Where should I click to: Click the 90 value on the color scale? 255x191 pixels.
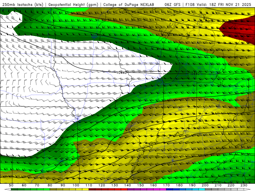click(x=63, y=185)
